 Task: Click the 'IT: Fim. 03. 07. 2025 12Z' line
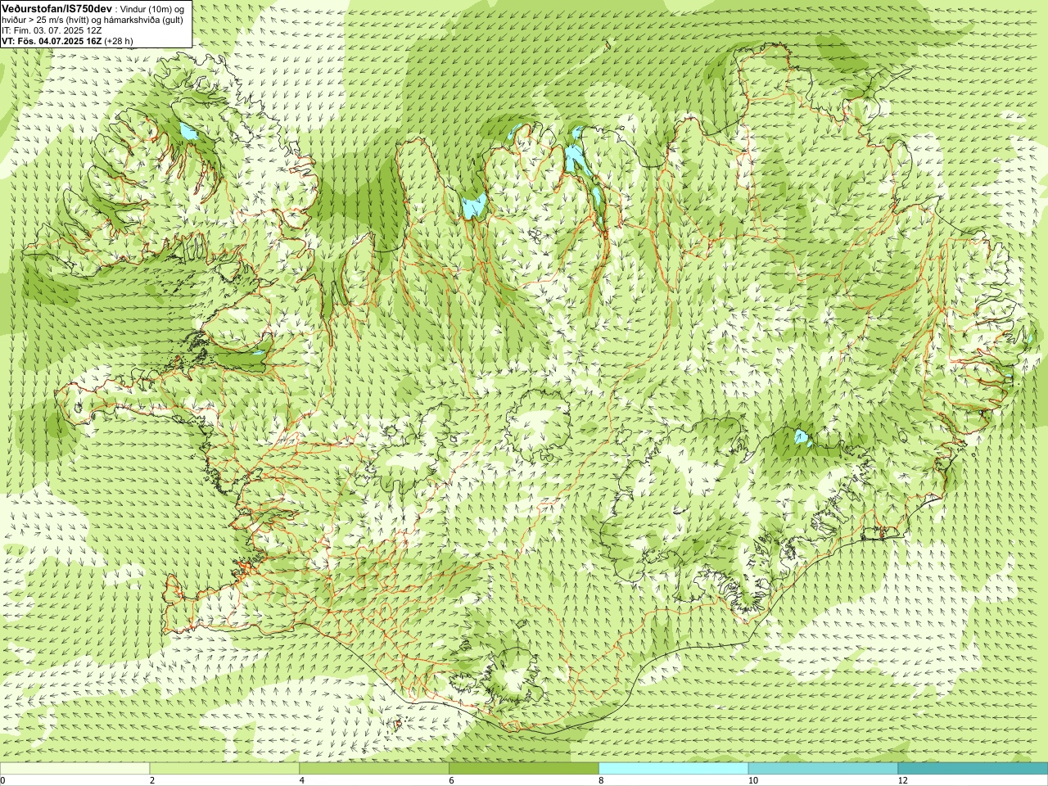[52, 29]
